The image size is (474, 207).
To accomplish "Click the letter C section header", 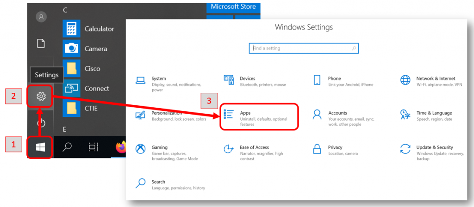I will coord(65,10).
